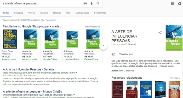Viewport: 183px width, 98px height.
Task: Open 'A Arte de Influenciar Pessoas - Saraiva' result
Action: point(28,69)
